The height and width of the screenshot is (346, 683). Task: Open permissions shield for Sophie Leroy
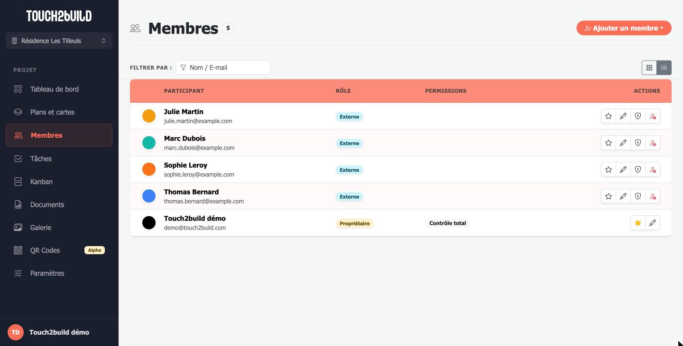tap(638, 169)
